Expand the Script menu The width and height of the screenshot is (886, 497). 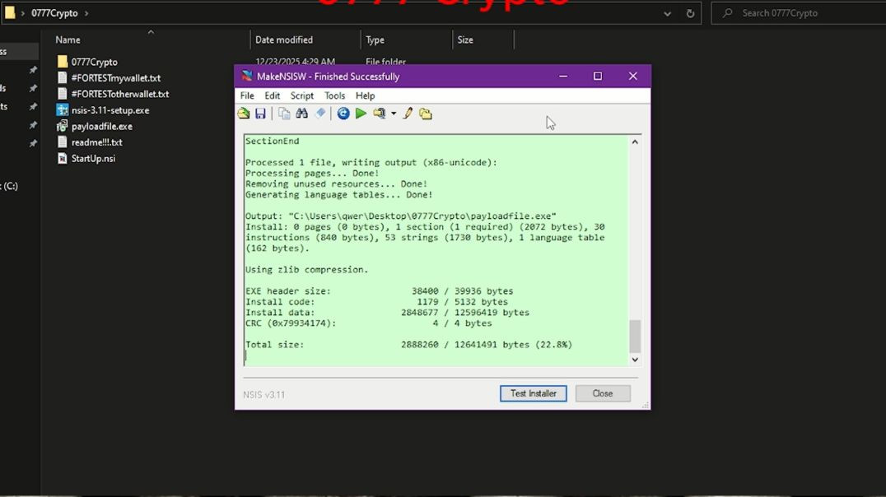click(301, 95)
